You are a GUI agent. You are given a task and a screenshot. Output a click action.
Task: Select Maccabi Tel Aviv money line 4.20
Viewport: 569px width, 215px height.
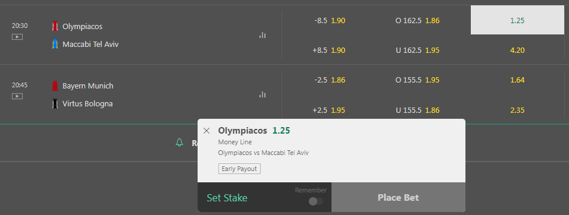pyautogui.click(x=517, y=50)
